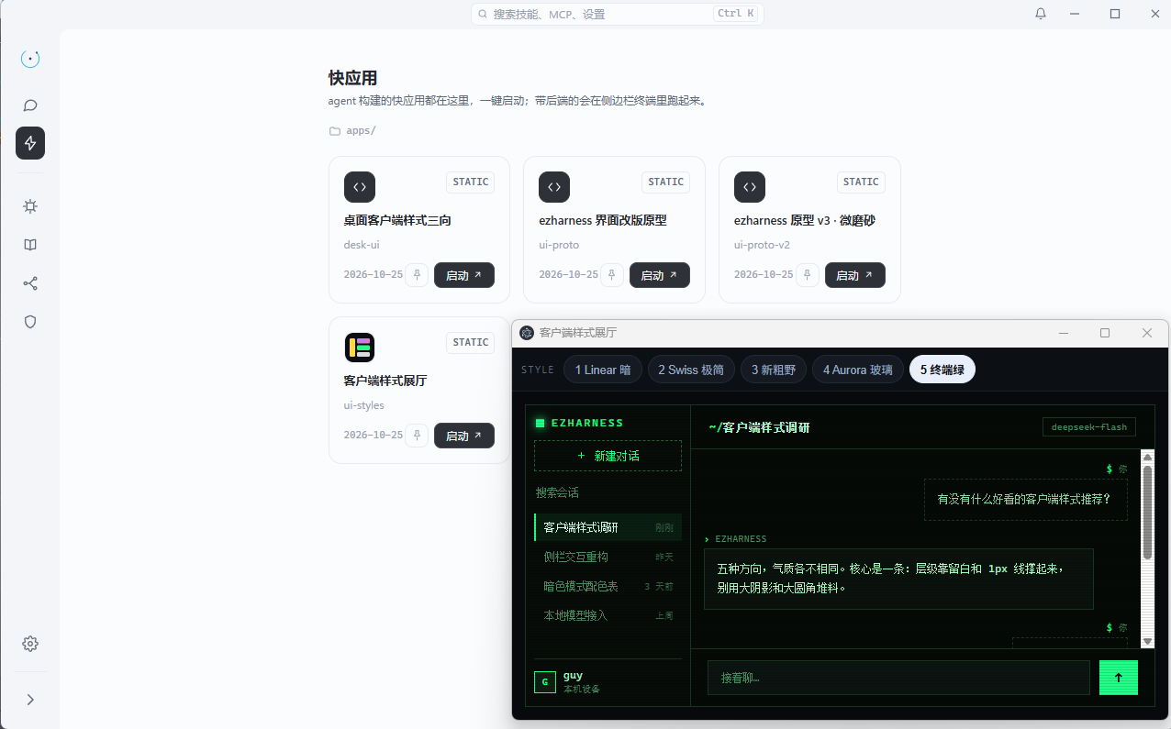Viewport: 1171px width, 729px height.
Task: Open the bug/debug sidebar icon
Action: point(30,206)
